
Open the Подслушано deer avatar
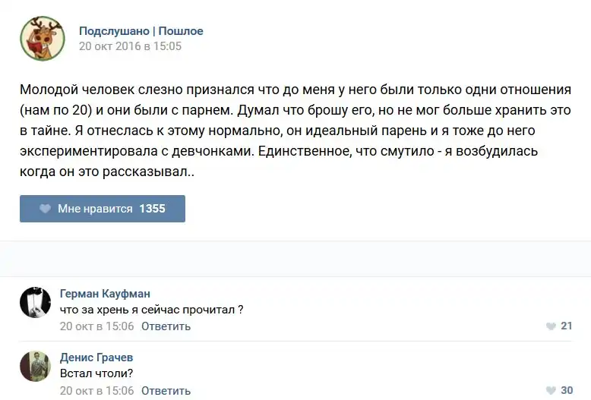(40, 38)
